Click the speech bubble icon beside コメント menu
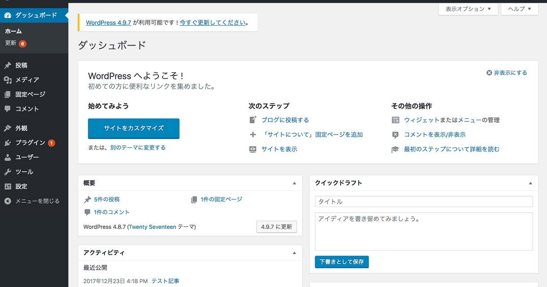 [x=8, y=109]
